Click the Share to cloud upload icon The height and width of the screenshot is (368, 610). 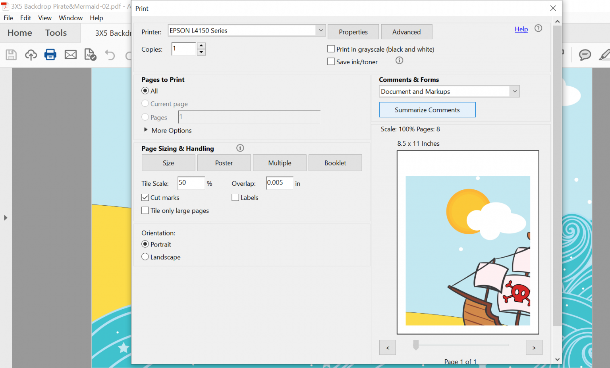(31, 54)
